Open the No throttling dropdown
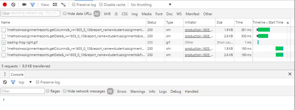This screenshot has height=110, width=295. tap(151, 5)
